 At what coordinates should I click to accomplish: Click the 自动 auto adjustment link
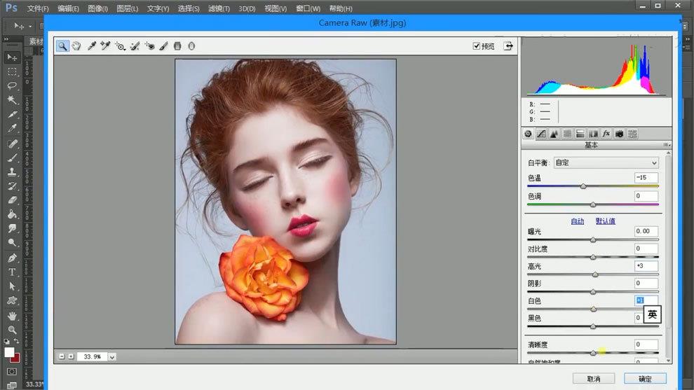tap(577, 221)
